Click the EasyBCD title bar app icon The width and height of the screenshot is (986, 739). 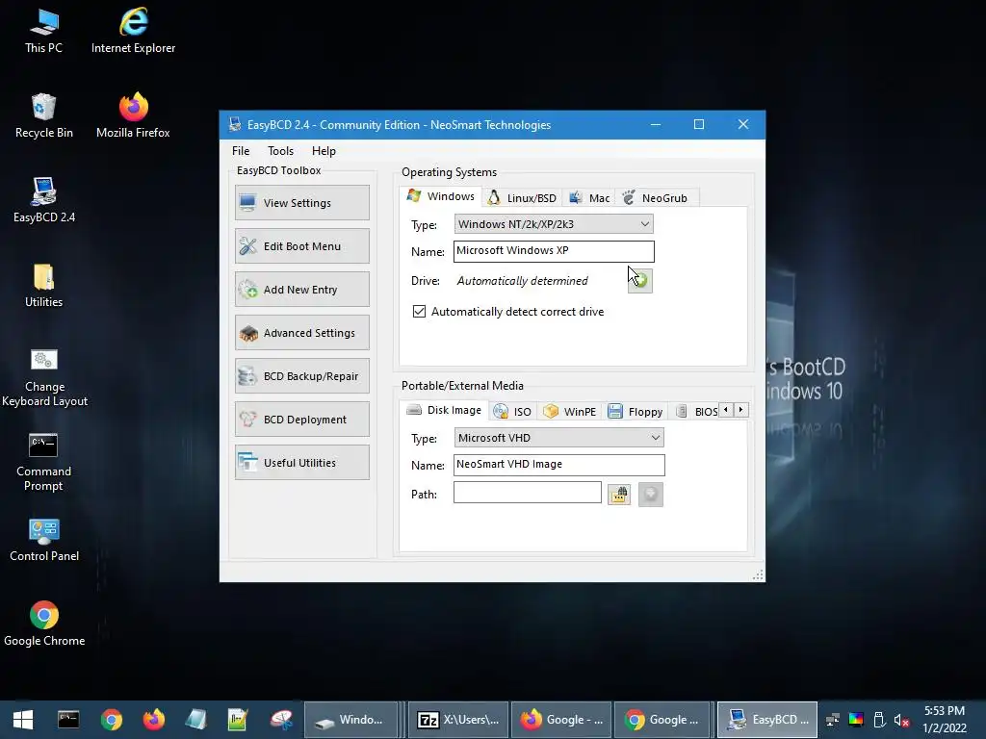[235, 124]
